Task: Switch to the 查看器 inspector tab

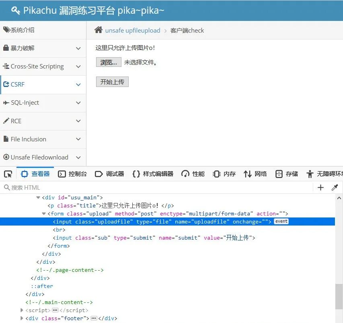Action: [x=35, y=174]
